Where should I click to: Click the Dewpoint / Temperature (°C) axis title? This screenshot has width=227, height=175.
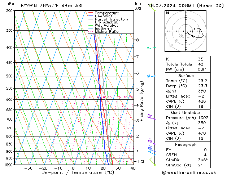pos(78,172)
